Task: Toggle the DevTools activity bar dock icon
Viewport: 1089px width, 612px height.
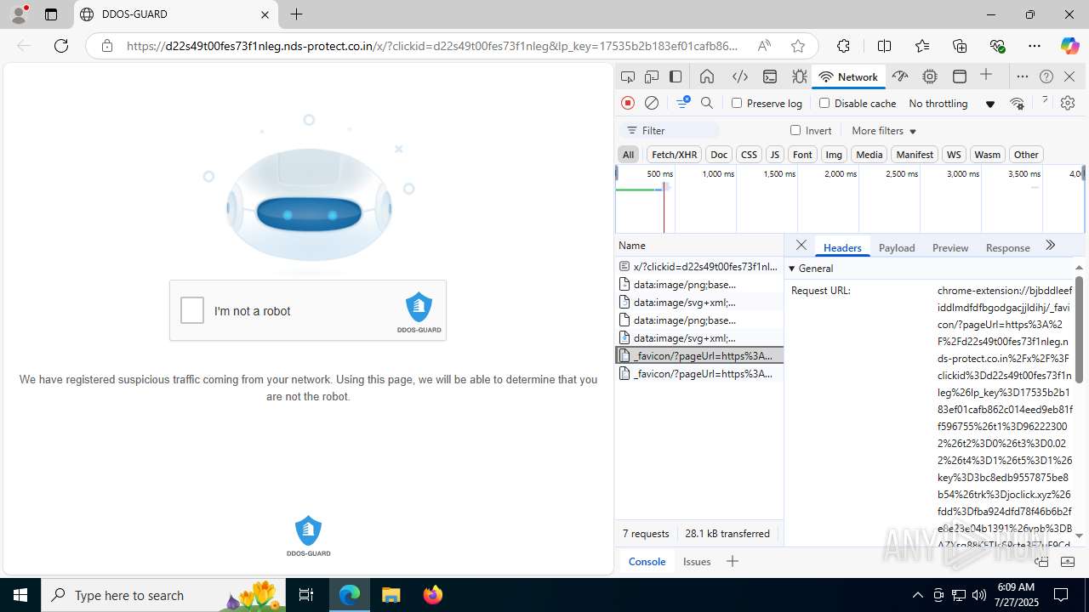Action: tap(676, 76)
